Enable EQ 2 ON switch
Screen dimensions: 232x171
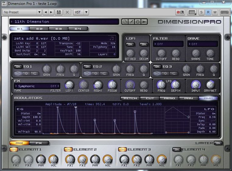(x=88, y=67)
